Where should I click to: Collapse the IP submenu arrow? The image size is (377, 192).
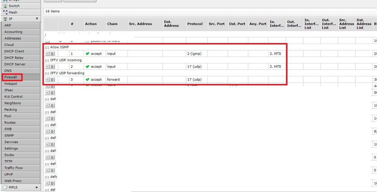[x=37, y=19]
